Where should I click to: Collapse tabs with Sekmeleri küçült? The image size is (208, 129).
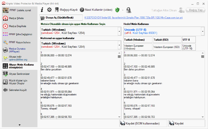tap(17, 90)
